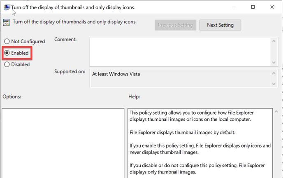Select the Not Configured radio button
Viewport: 283px width, 178px height.
(x=7, y=41)
